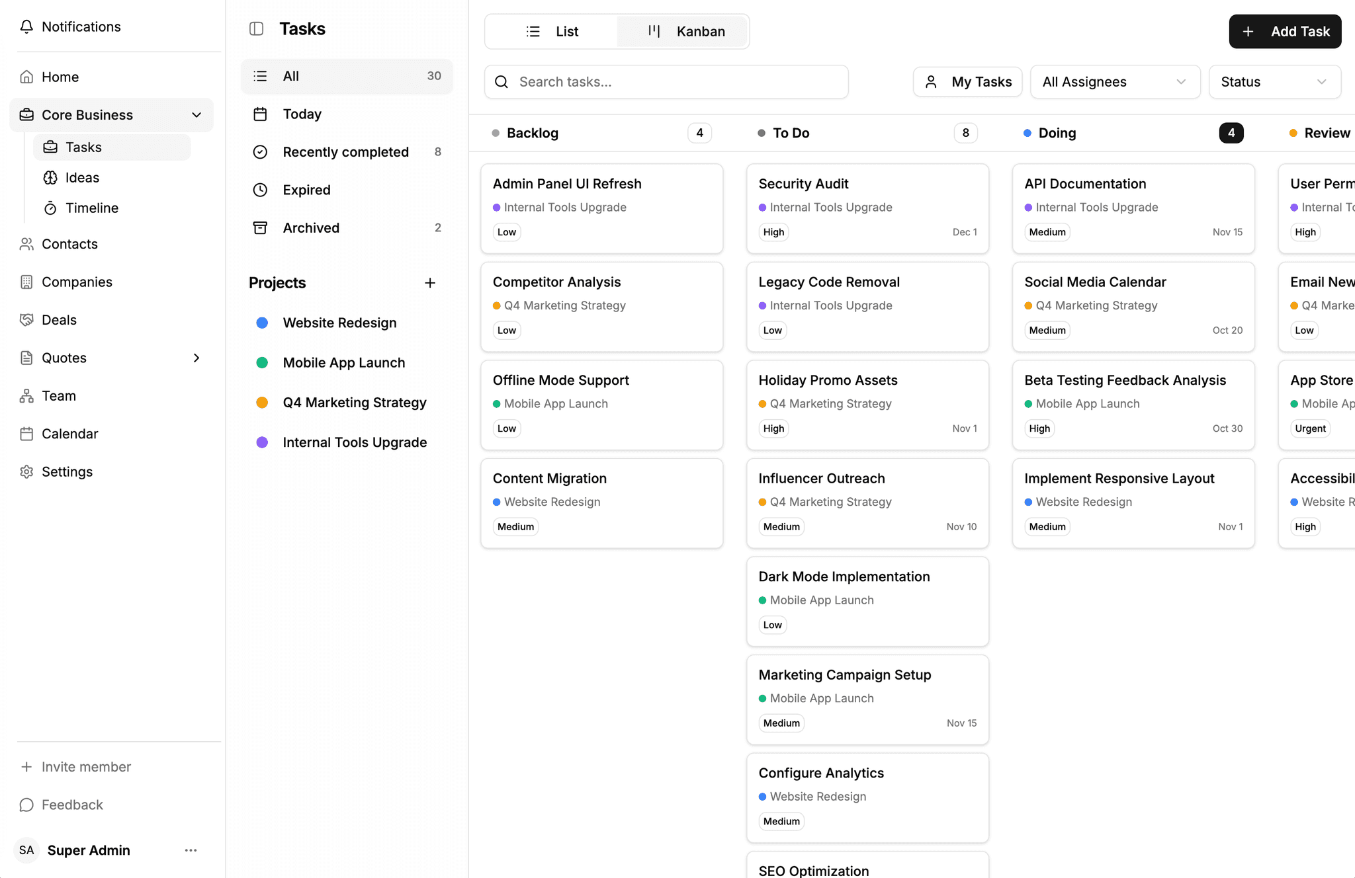The image size is (1355, 878).
Task: Click the Add Task button
Action: click(x=1284, y=32)
